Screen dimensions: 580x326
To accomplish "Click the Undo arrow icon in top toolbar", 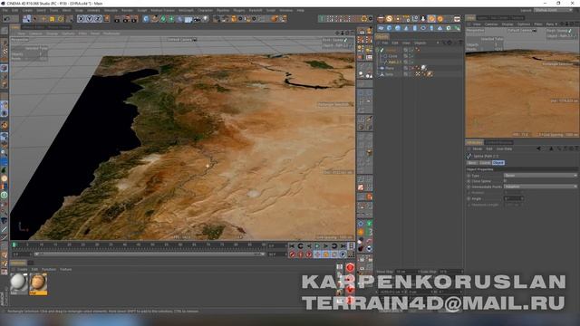I will 6,19.
